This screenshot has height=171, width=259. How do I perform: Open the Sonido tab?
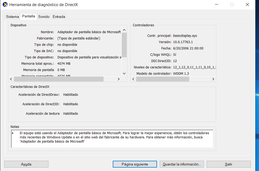tap(44, 17)
